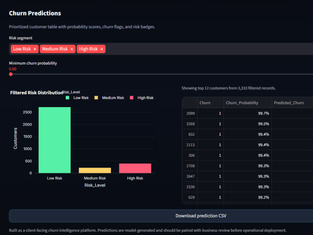Viewport: 313px width, 235px height.
Task: Click the red High Risk bar
Action: point(135,168)
